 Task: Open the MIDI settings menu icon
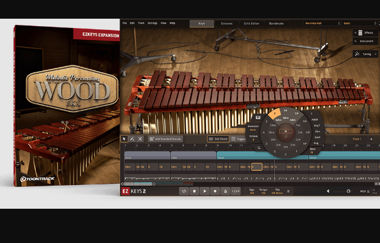click(368, 191)
